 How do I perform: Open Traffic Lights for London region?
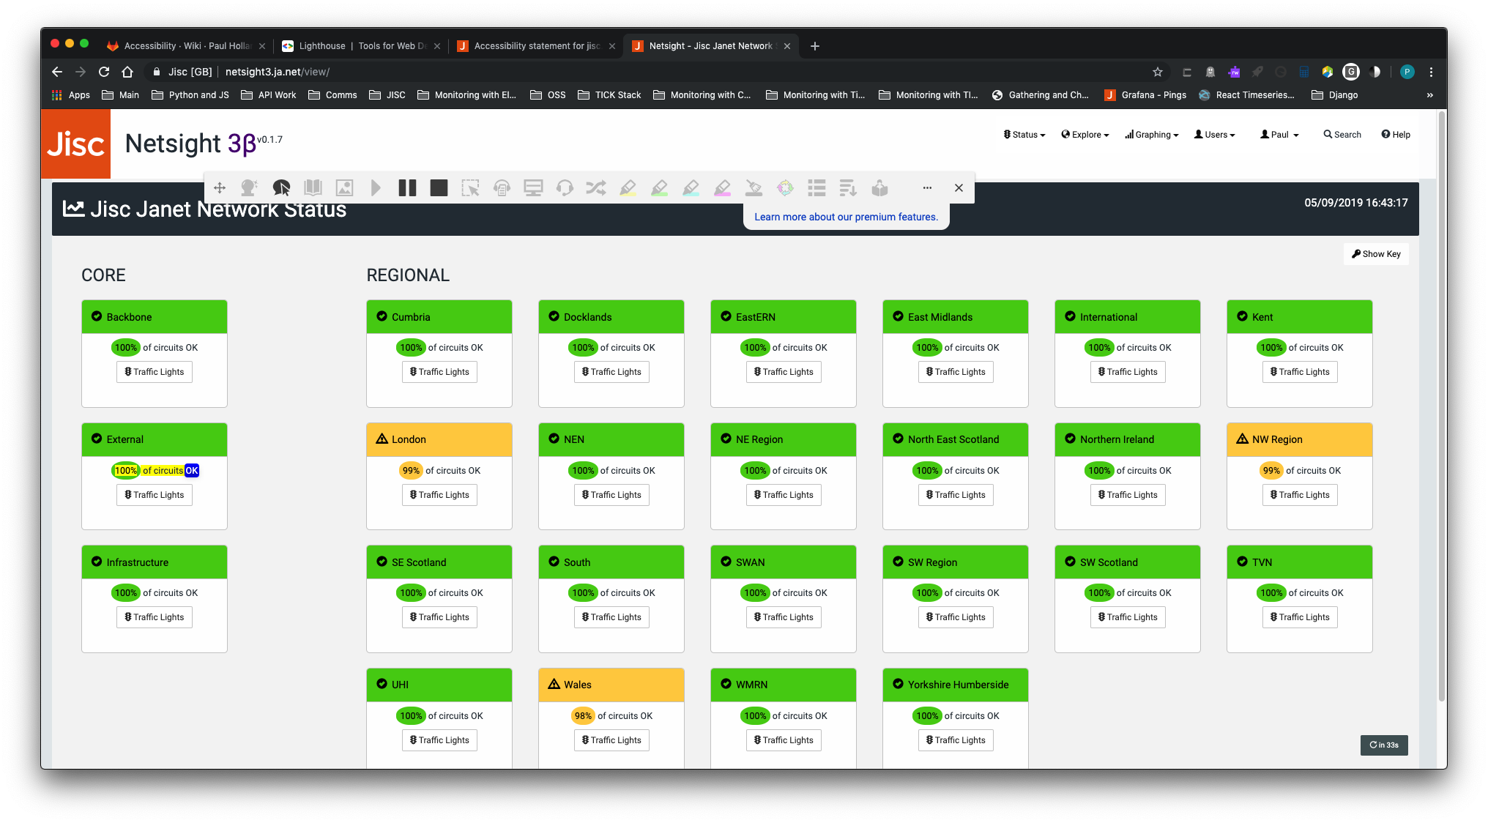(x=439, y=495)
